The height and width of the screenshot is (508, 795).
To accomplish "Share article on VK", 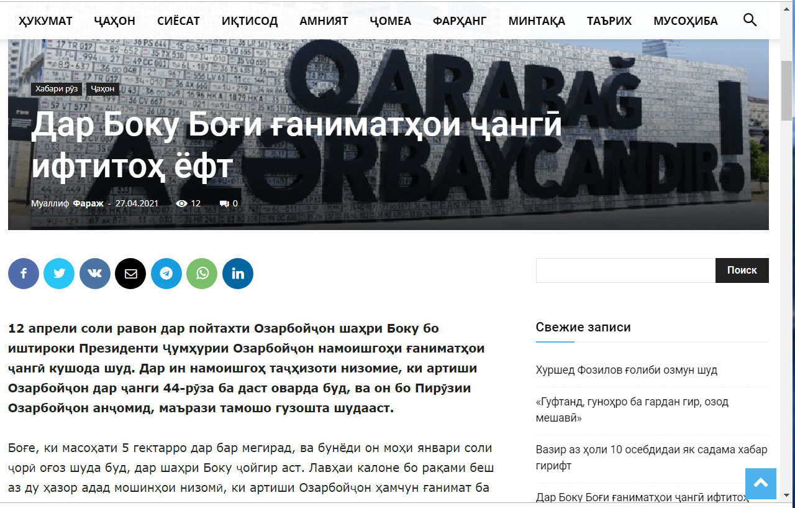I will pos(95,274).
